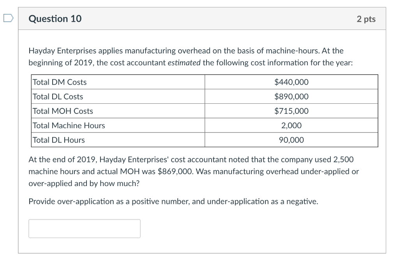Select the Total DL Hours row
399x263 pixels.
(x=58, y=140)
